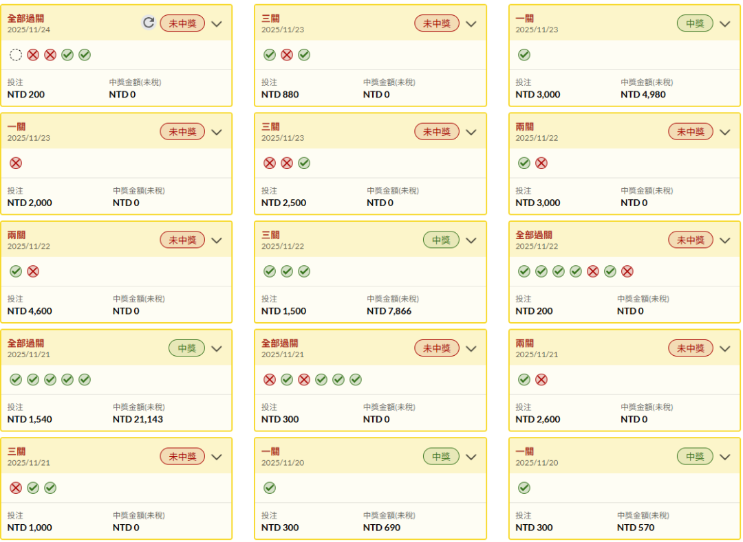743x542 pixels.
Task: Expand the NTD 1,000 三關 bet from 2025/11/21
Action: 217,457
